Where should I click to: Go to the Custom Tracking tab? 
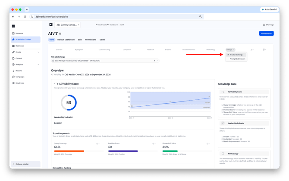104,50
